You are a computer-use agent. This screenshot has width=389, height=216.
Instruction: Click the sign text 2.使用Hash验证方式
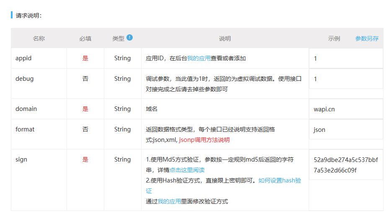coord(173,180)
